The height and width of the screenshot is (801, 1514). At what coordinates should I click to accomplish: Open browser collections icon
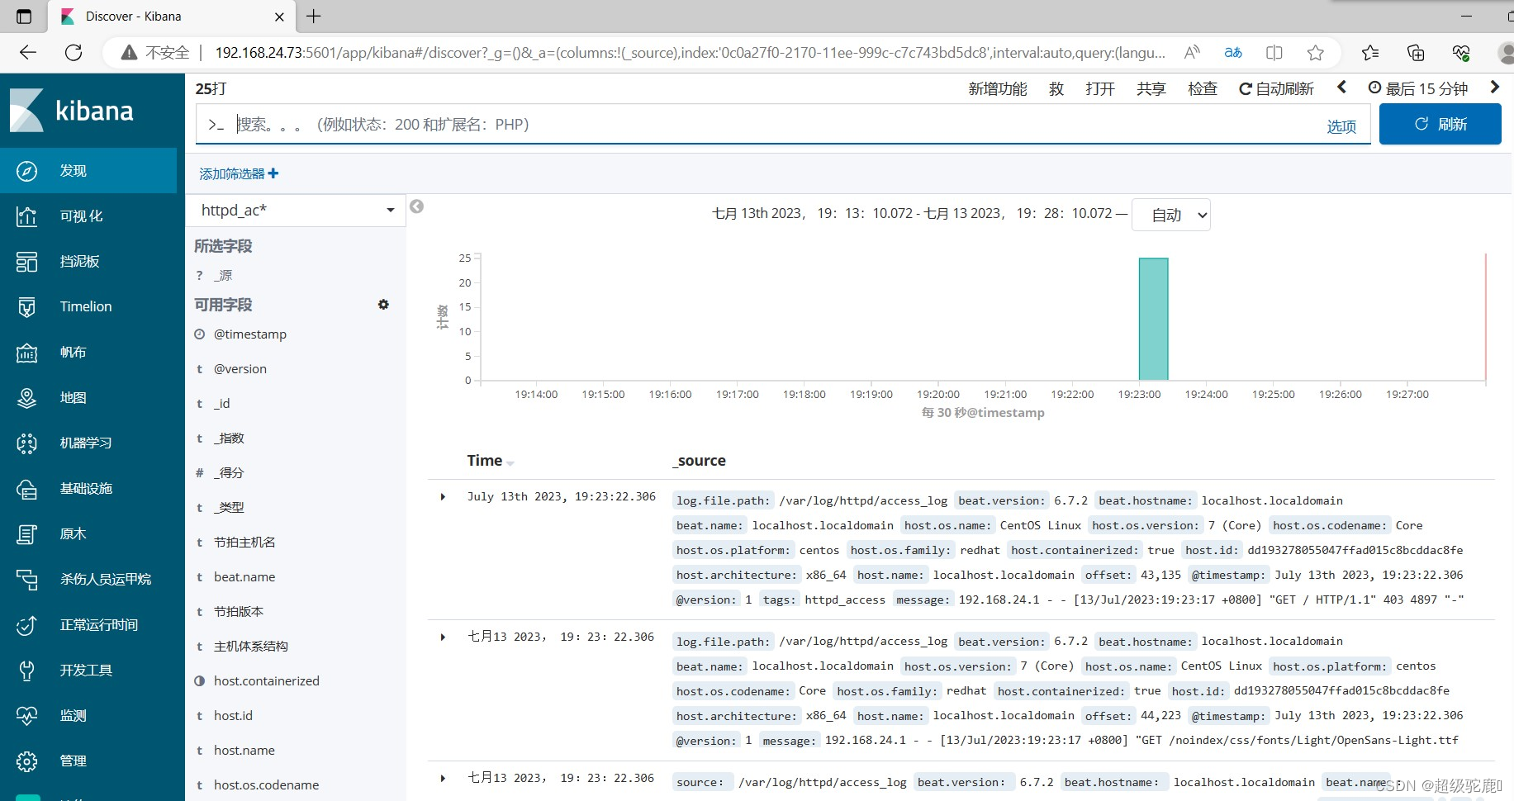tap(1416, 53)
